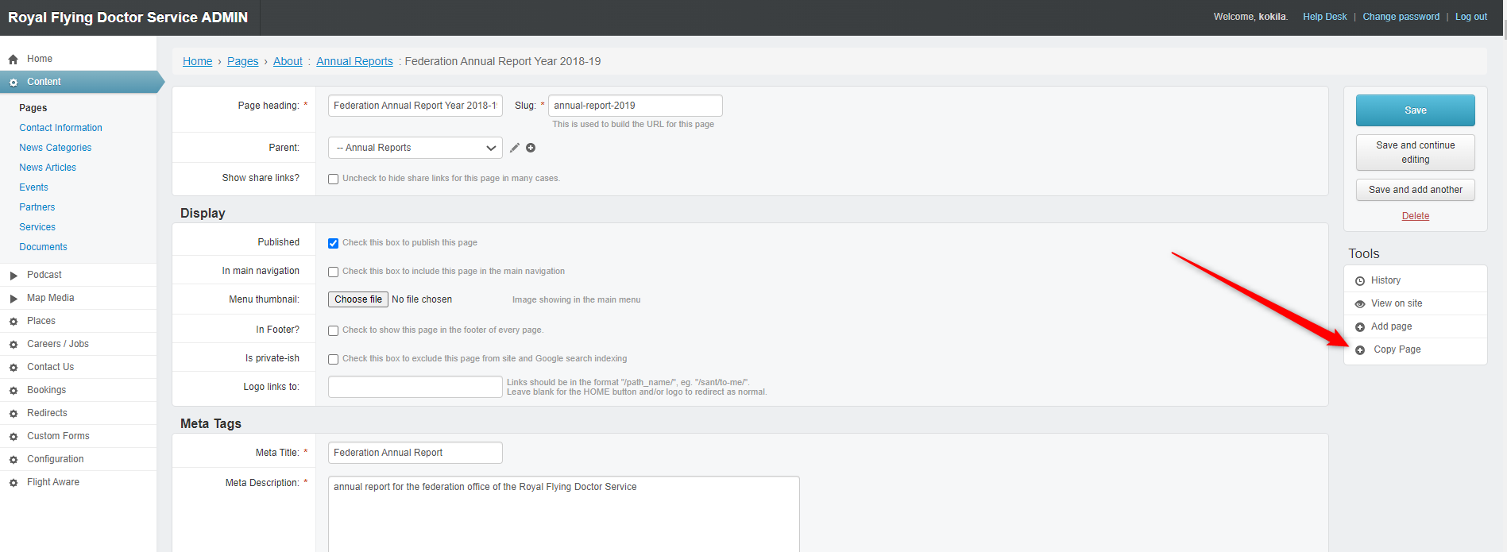This screenshot has width=1507, height=552.
Task: Go to Pages breadcrumb link
Action: 242,61
